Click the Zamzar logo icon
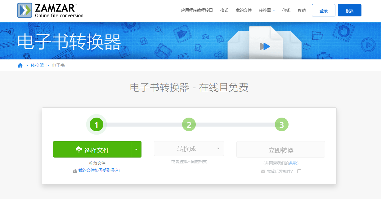 25,10
